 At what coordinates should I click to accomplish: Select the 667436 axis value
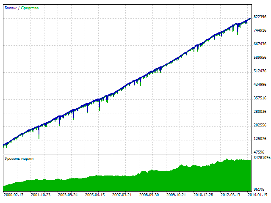[x=260, y=44]
